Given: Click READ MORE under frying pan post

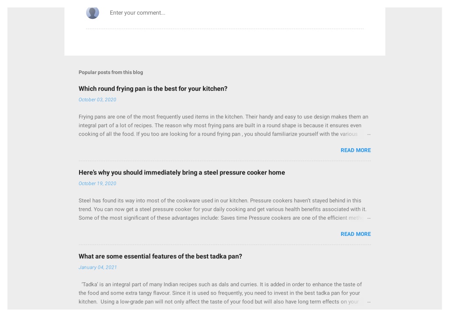Looking at the screenshot, I should click(x=356, y=150).
